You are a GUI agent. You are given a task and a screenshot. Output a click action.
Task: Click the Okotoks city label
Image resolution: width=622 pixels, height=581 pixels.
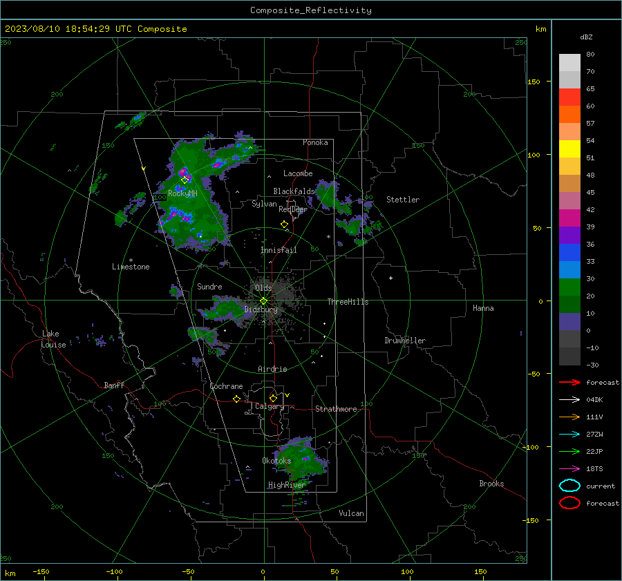[276, 461]
